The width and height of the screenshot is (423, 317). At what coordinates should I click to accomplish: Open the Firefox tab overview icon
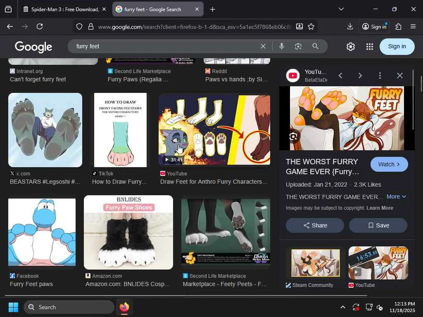(8, 9)
